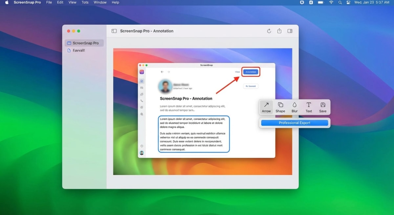Viewport: 394px width, 215px height.
Task: Select the Arrow annotation tool
Action: point(266,107)
